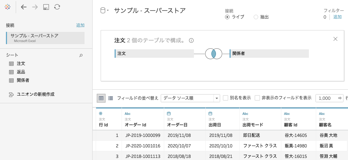Add a filter via 追加 link

tap(338, 17)
